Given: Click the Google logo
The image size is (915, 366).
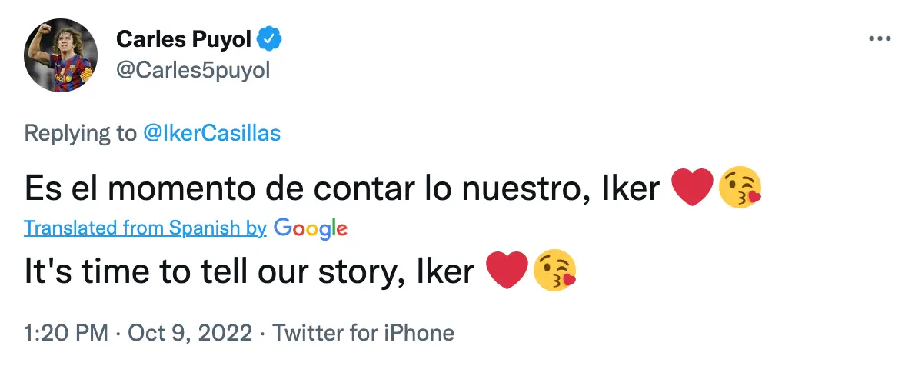Looking at the screenshot, I should tap(311, 228).
